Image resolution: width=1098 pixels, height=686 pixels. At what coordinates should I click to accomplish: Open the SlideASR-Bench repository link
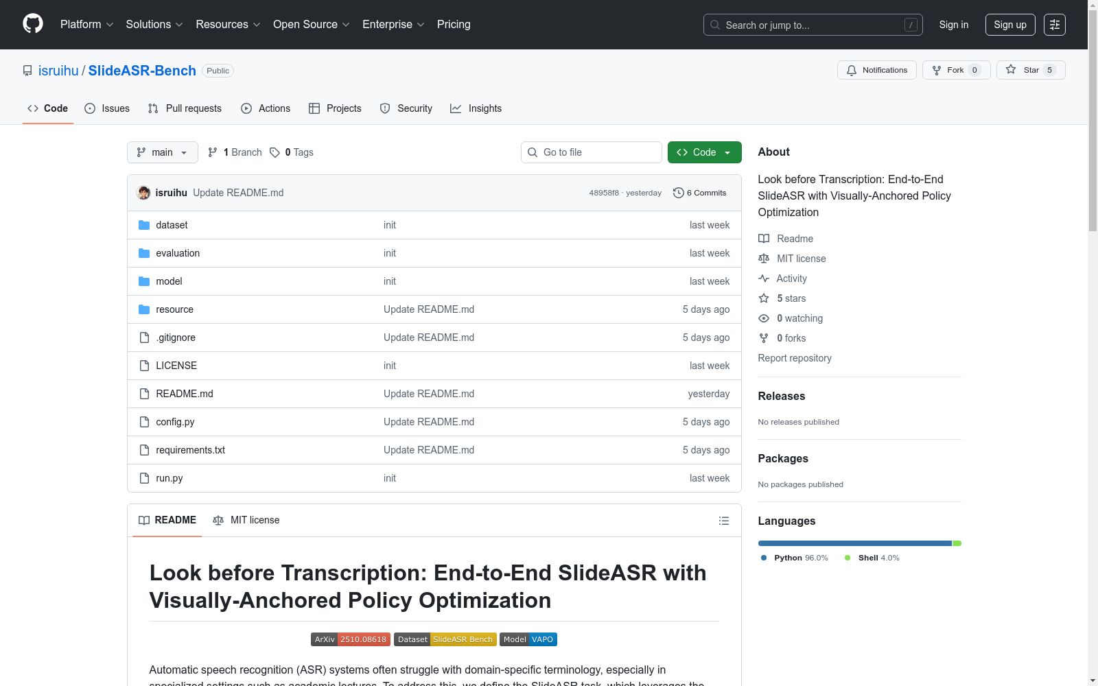142,71
